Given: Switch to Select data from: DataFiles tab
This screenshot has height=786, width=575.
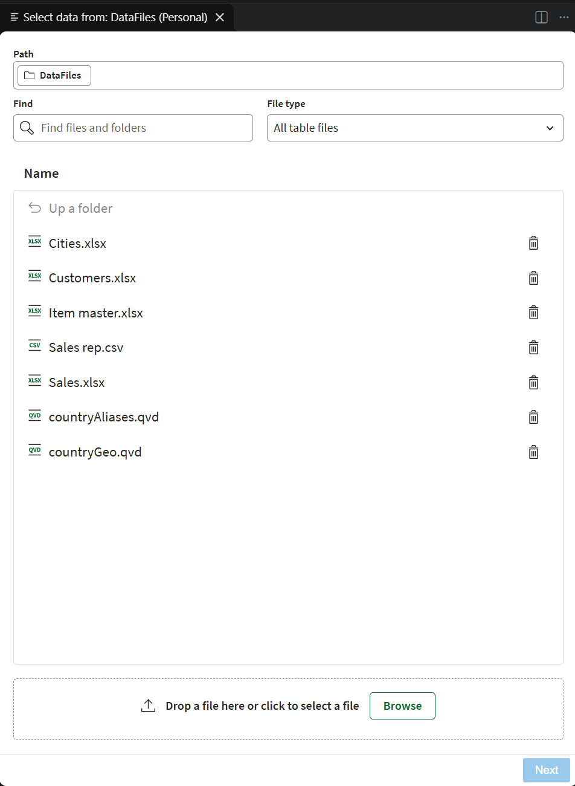Looking at the screenshot, I should click(x=115, y=18).
